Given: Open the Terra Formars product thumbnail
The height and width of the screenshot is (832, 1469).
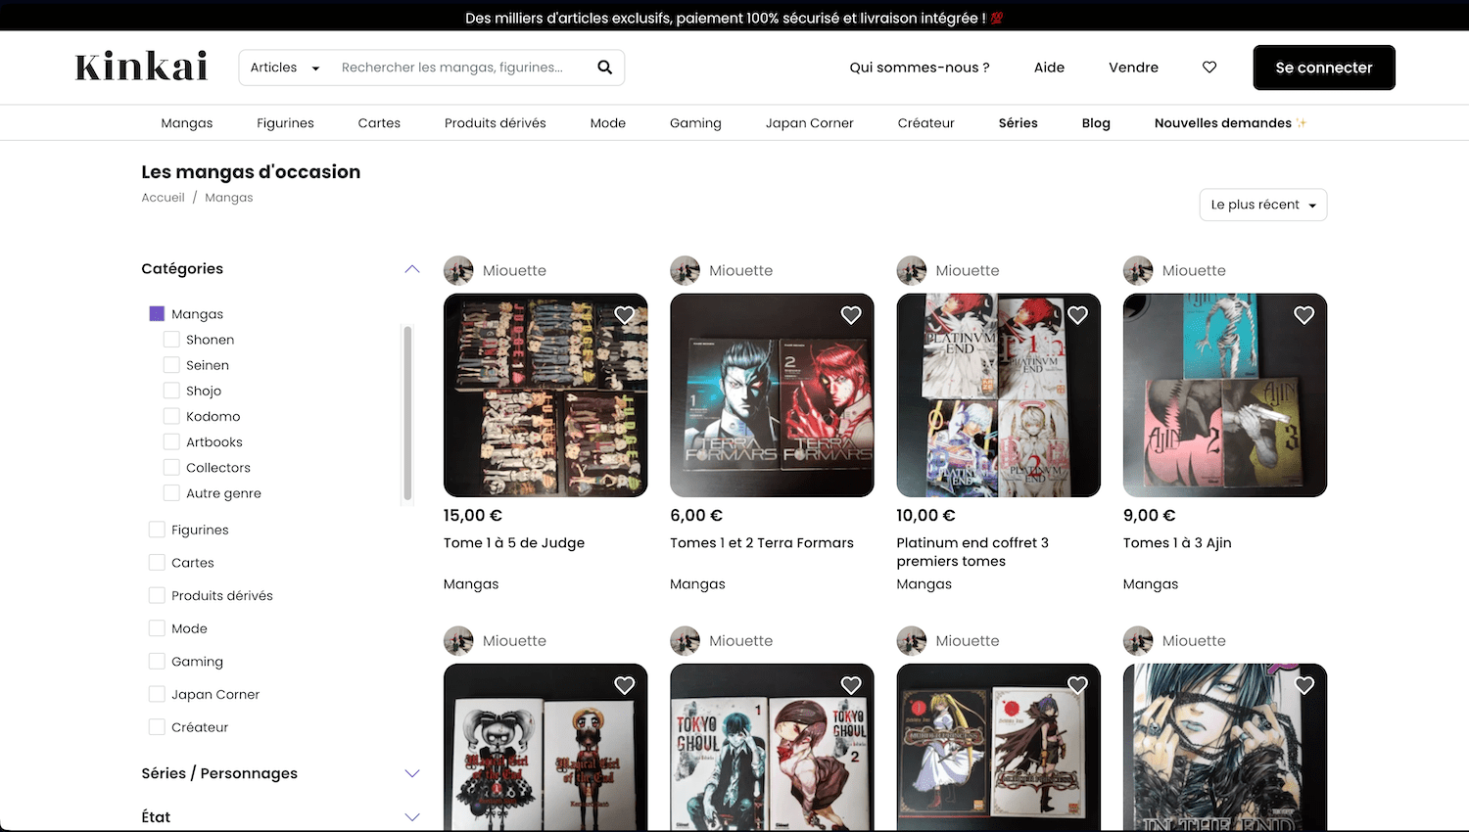Looking at the screenshot, I should coord(772,395).
